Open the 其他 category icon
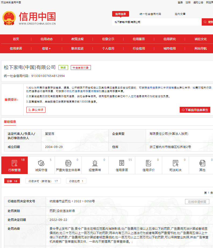 [202, 163]
